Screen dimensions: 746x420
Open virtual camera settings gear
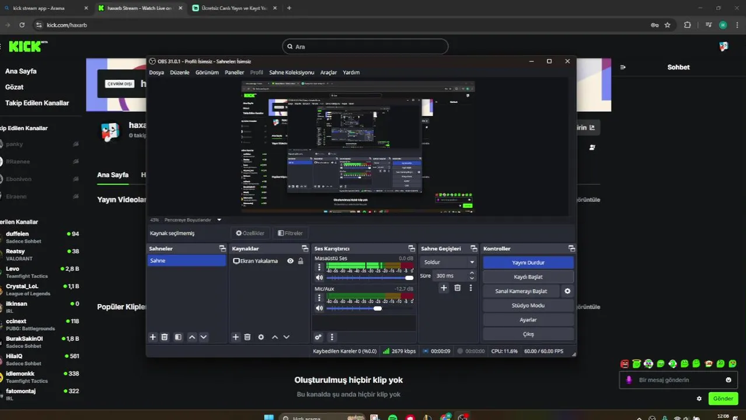tap(567, 291)
